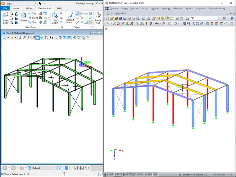Open the Soubor menu in RSTAB
Viewport: 236px width, 177px height.
[114, 9]
